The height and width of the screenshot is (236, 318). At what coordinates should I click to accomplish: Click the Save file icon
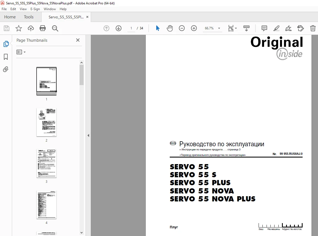tap(7, 28)
